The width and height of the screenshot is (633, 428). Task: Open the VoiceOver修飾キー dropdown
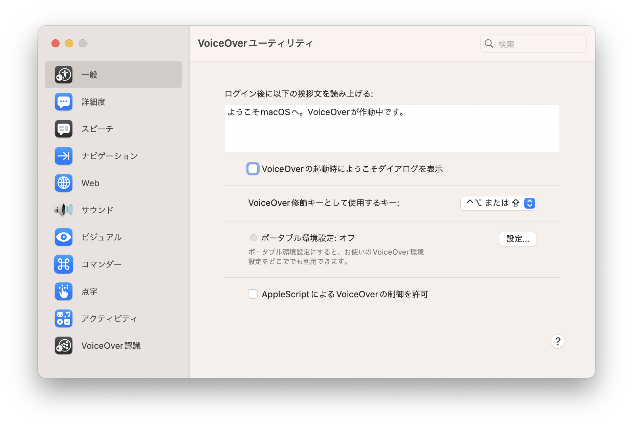point(498,203)
